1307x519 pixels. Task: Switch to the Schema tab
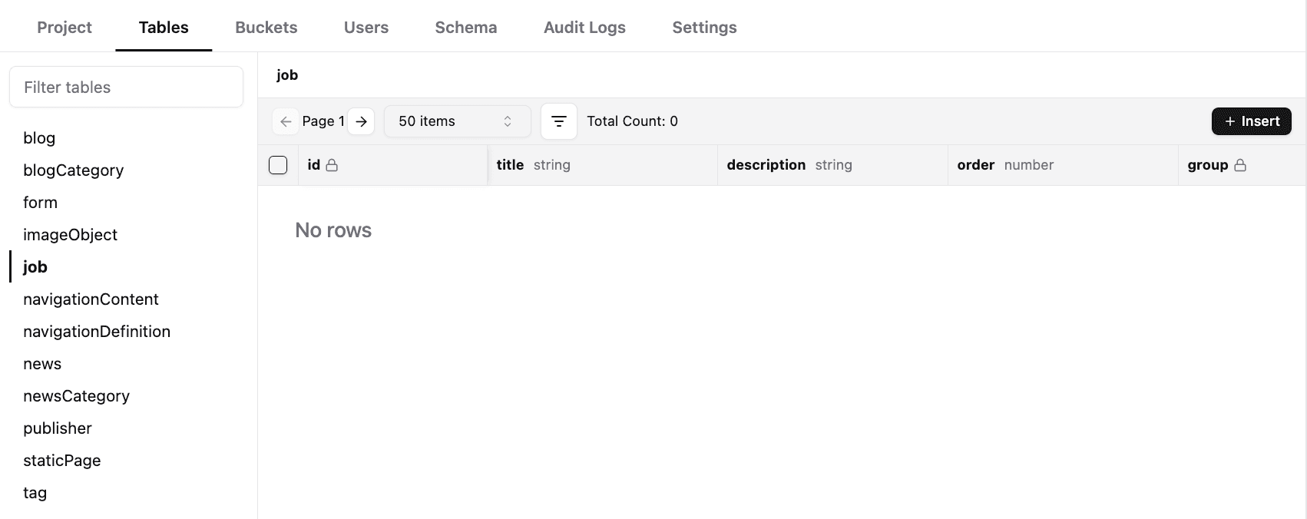(x=465, y=28)
